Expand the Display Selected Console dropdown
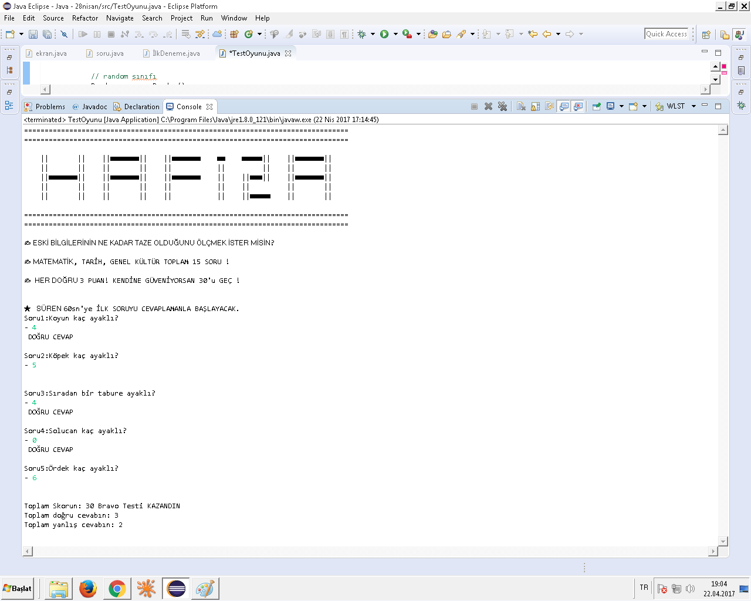 point(621,106)
